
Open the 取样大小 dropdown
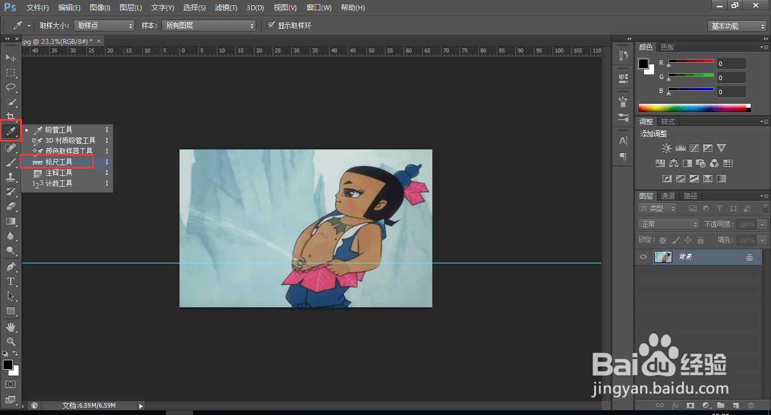pos(104,26)
